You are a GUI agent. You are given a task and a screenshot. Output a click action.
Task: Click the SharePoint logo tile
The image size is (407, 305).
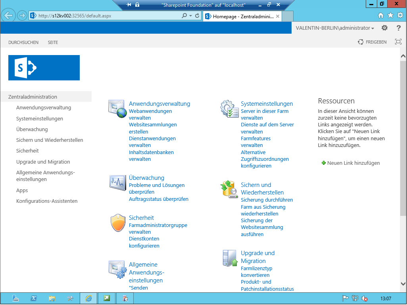(x=44, y=68)
